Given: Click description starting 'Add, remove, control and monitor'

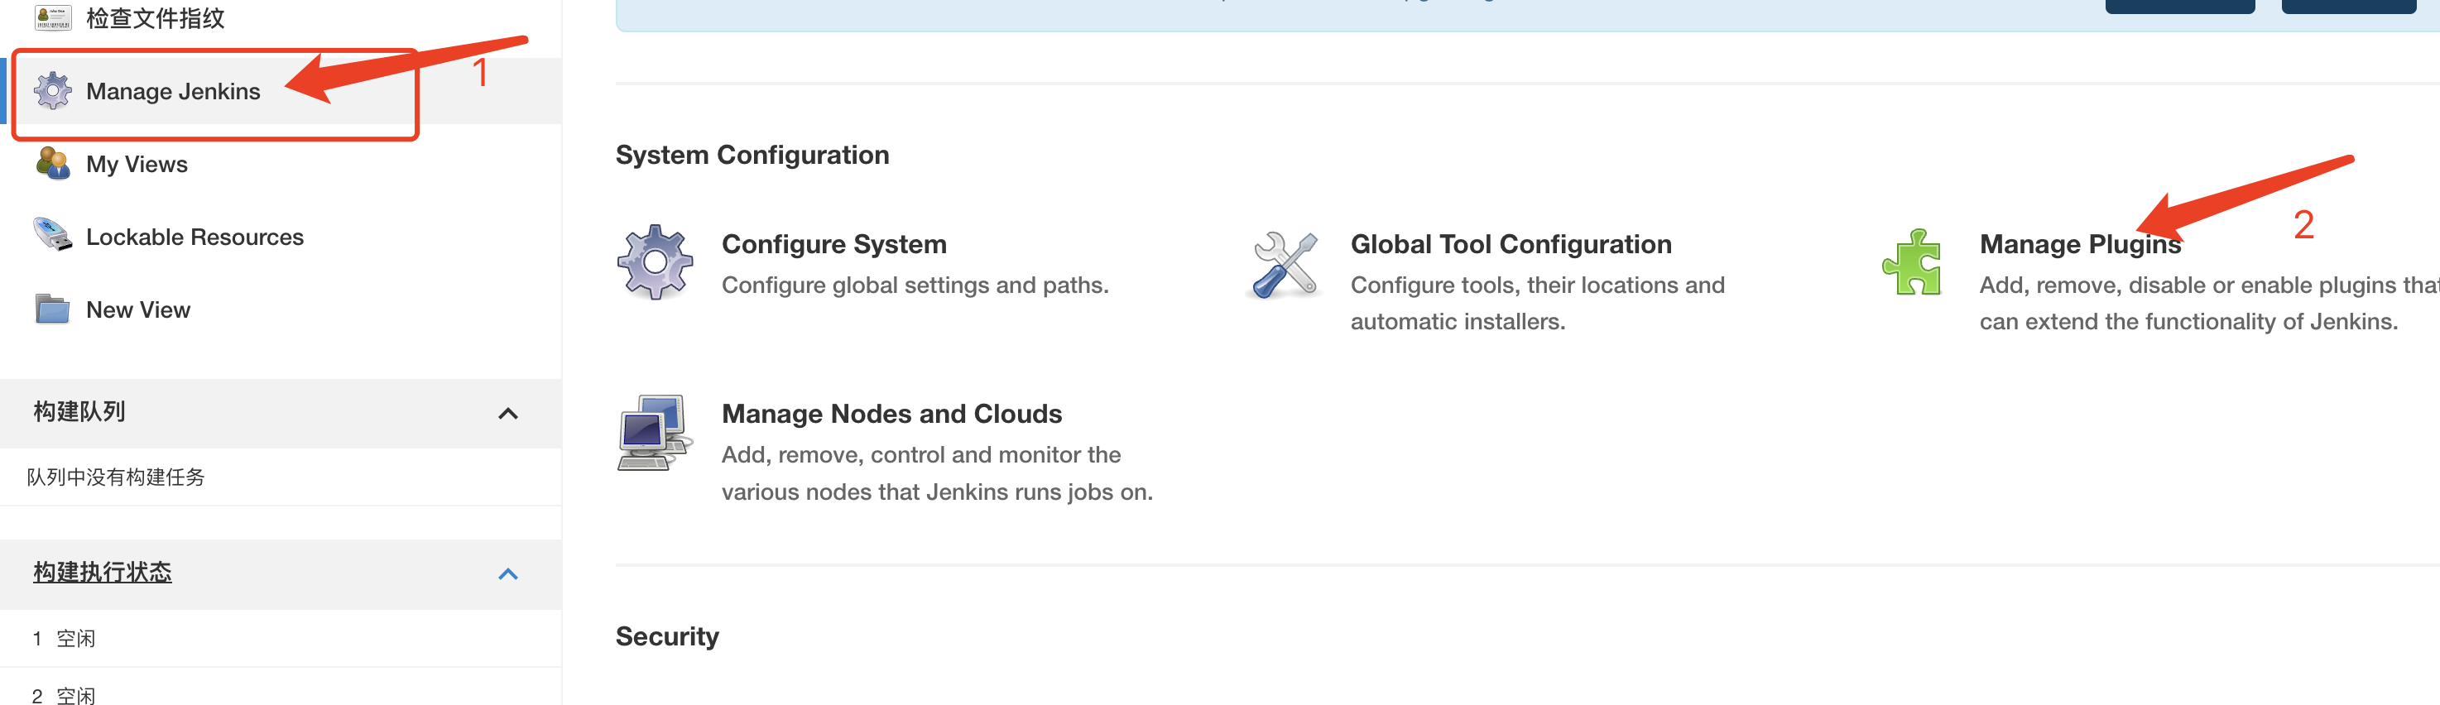Looking at the screenshot, I should coord(937,472).
